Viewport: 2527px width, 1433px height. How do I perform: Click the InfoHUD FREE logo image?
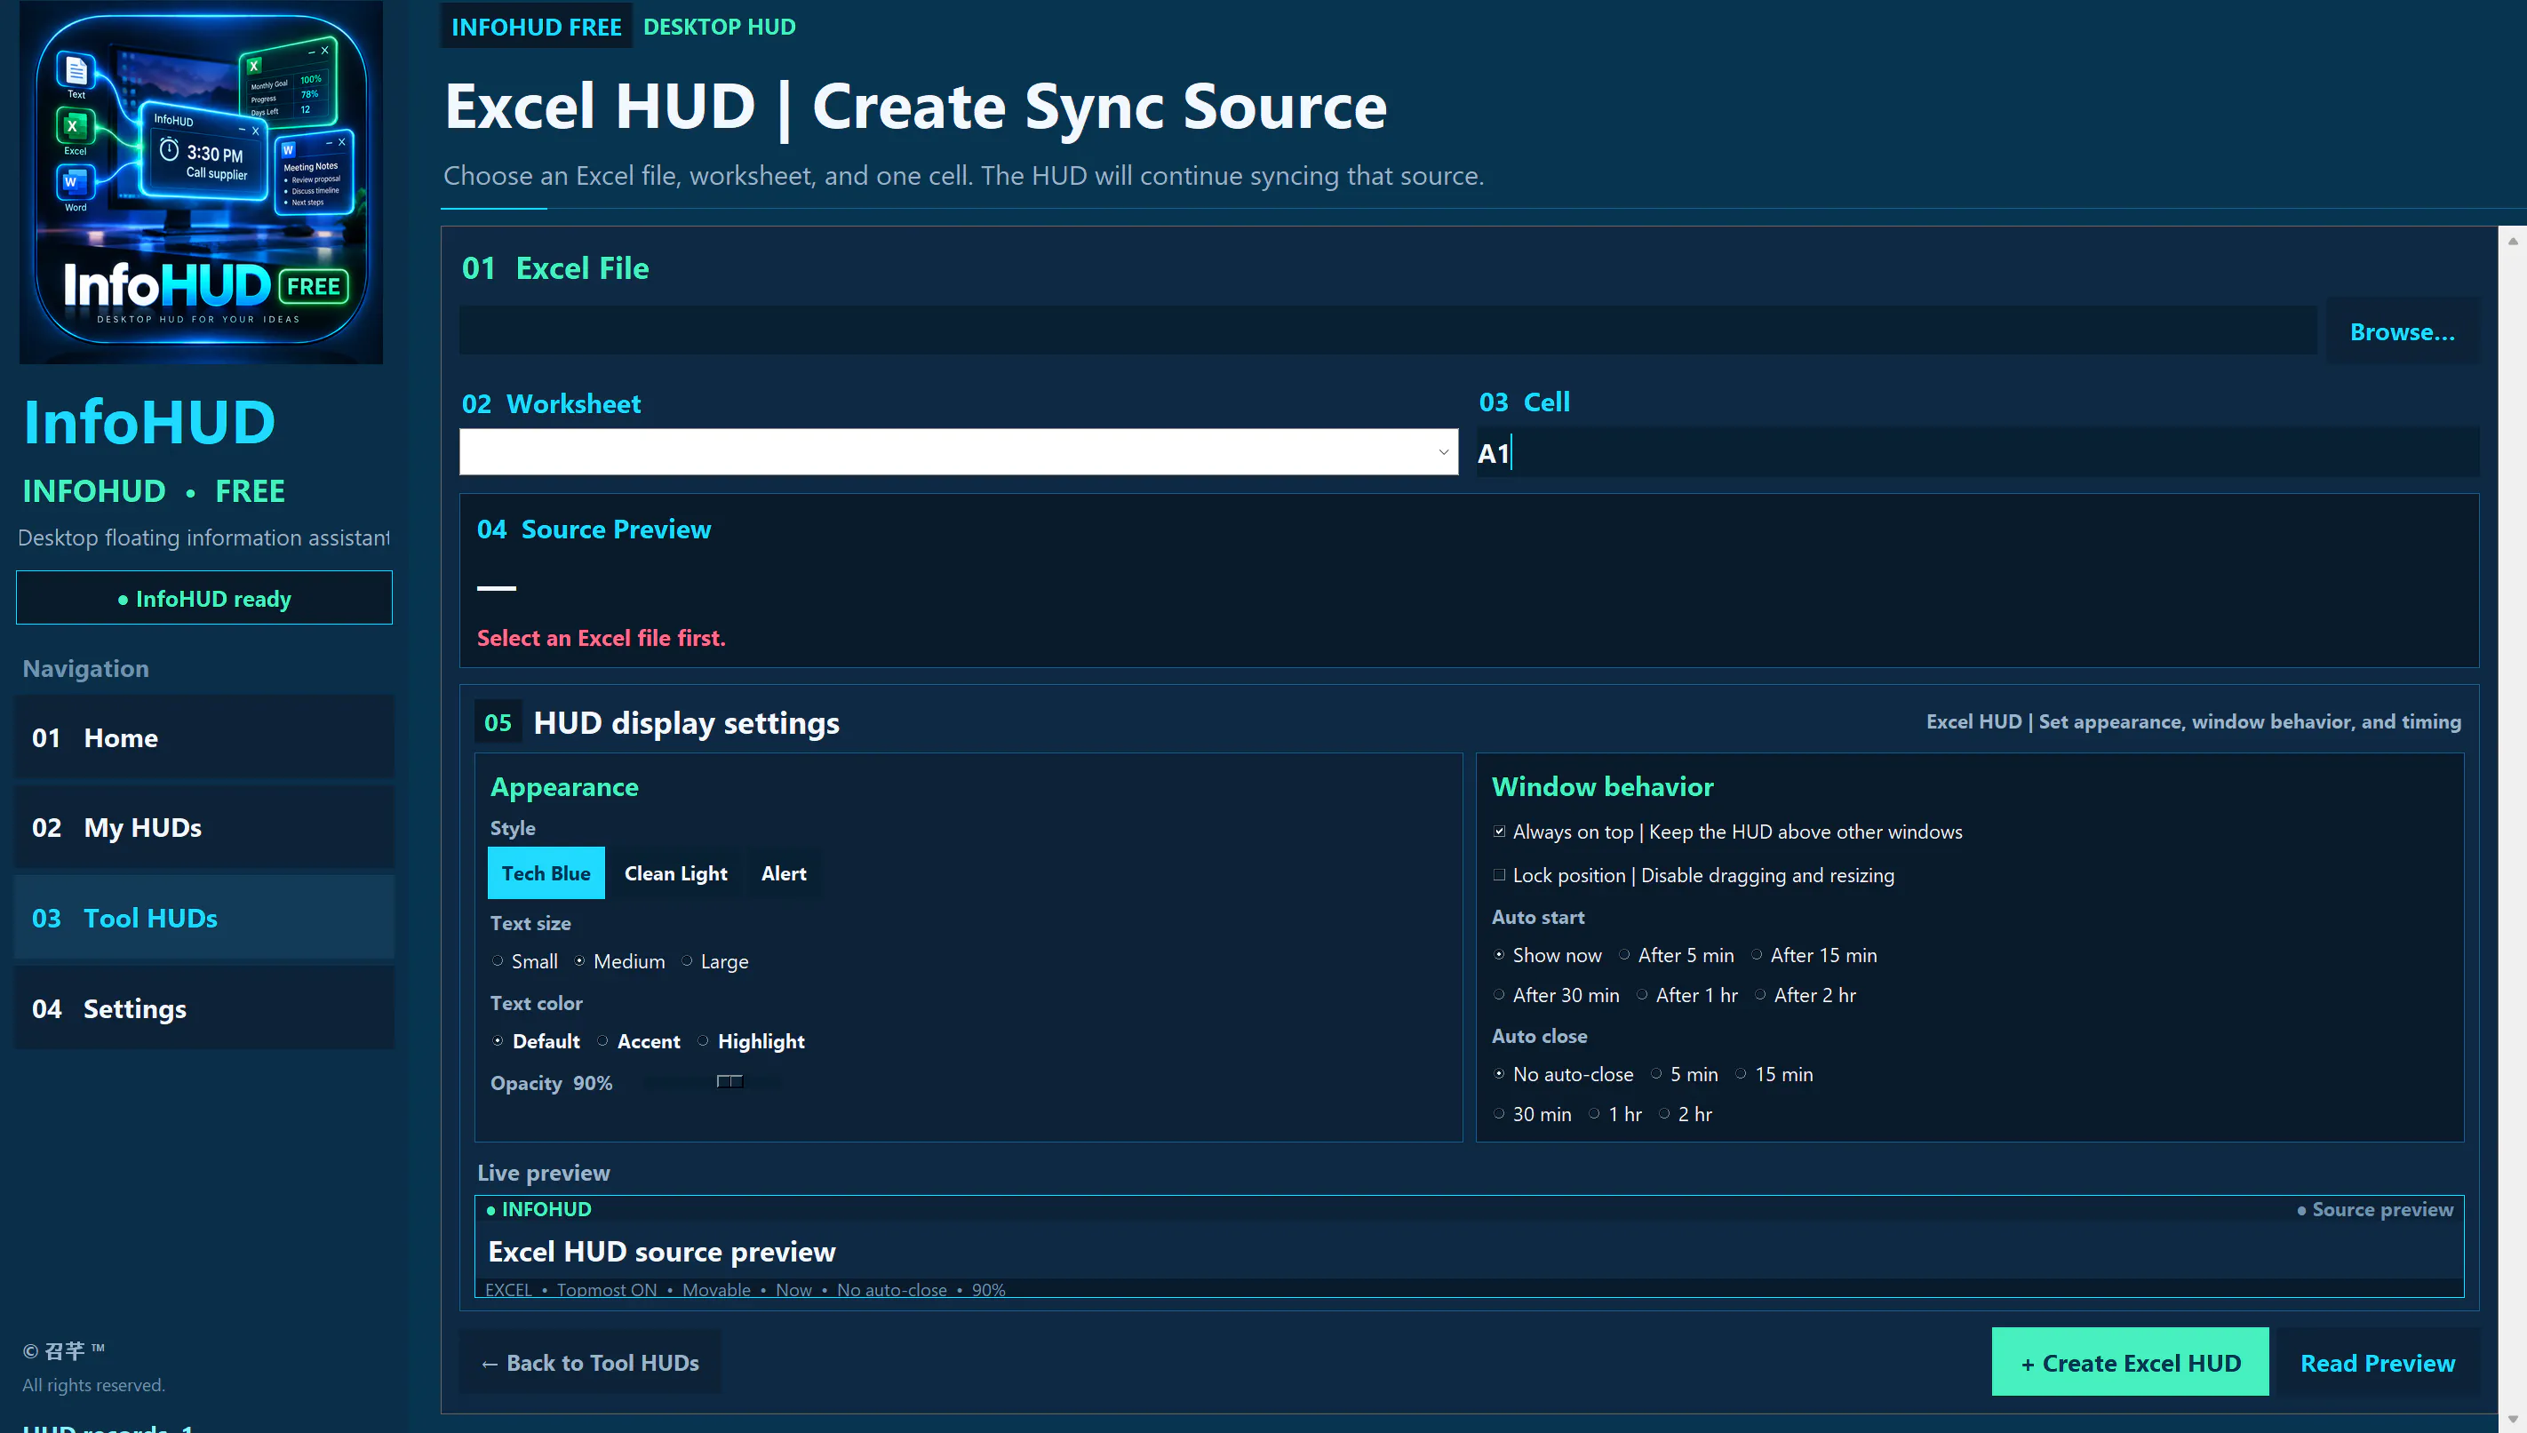click(x=202, y=182)
